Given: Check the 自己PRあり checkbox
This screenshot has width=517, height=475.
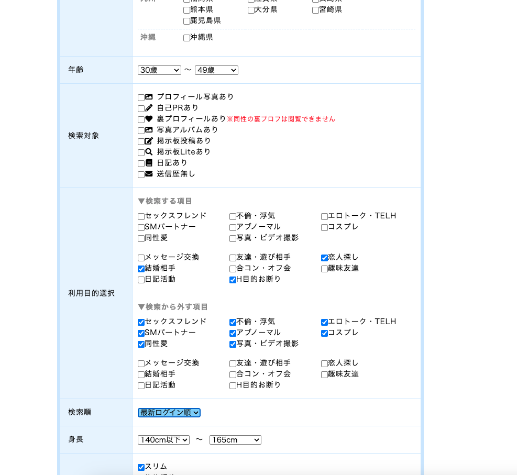Looking at the screenshot, I should (x=141, y=108).
